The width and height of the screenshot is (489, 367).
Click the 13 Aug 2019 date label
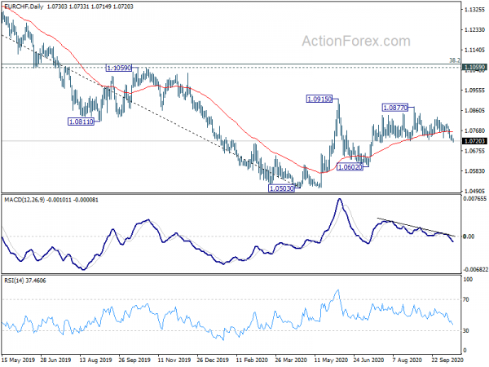tap(95, 360)
